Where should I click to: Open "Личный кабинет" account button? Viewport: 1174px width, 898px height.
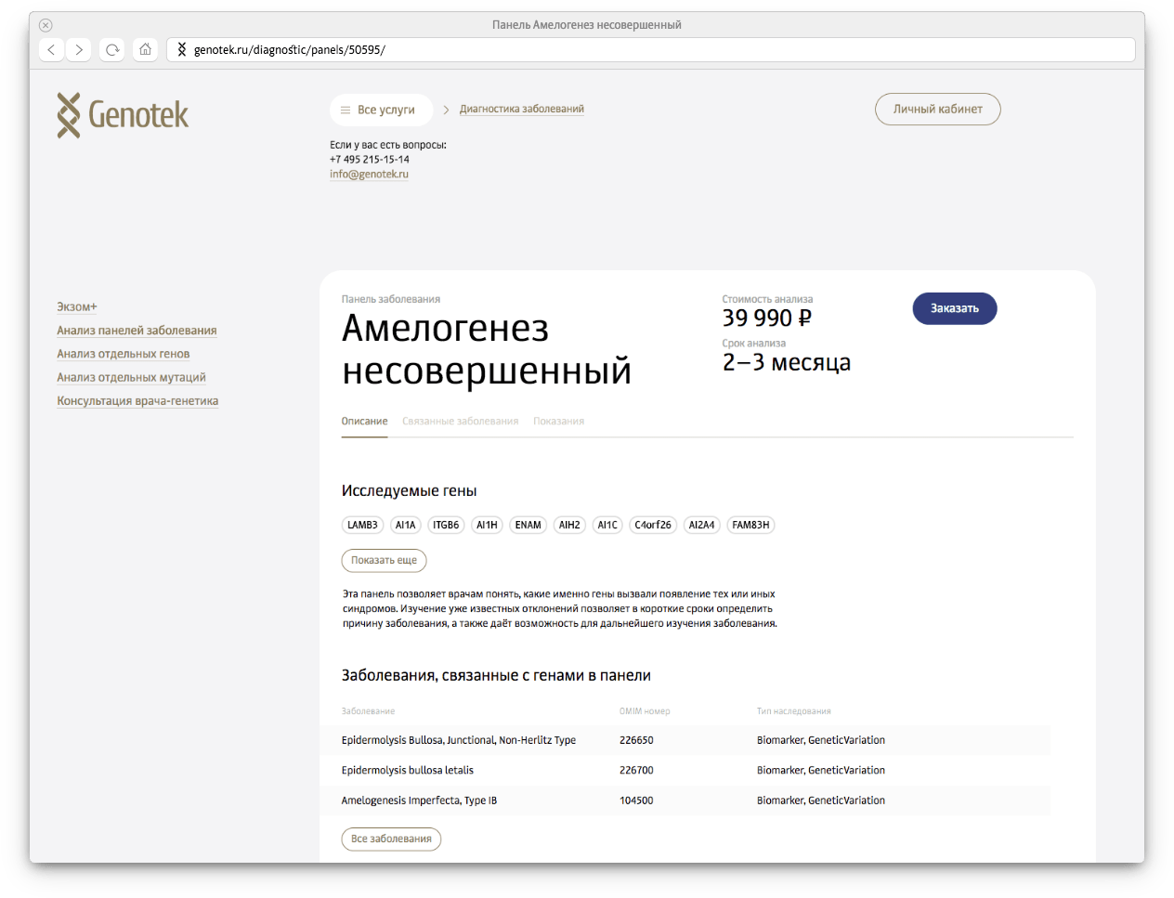tap(937, 110)
